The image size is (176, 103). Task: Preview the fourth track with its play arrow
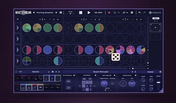pyautogui.click(x=18, y=61)
